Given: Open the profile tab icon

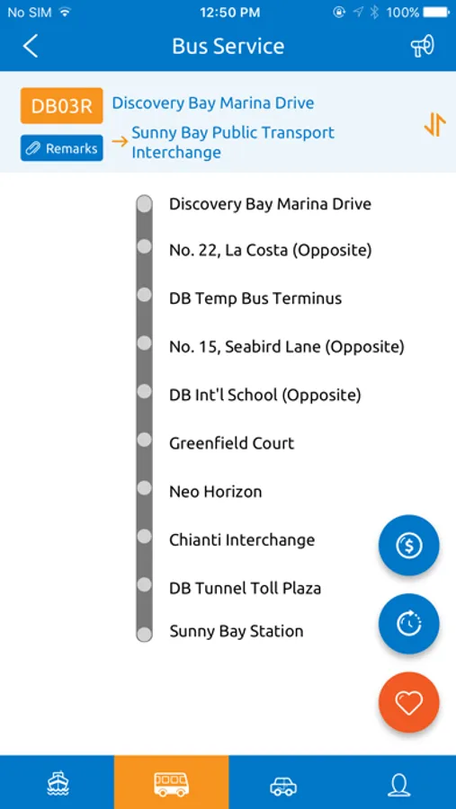Looking at the screenshot, I should [x=398, y=783].
